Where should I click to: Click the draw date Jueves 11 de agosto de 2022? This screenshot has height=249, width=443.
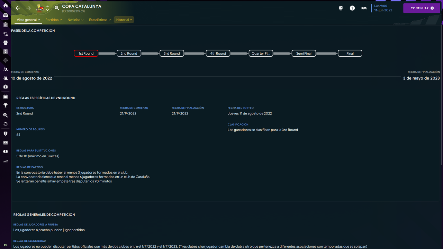pos(250,113)
